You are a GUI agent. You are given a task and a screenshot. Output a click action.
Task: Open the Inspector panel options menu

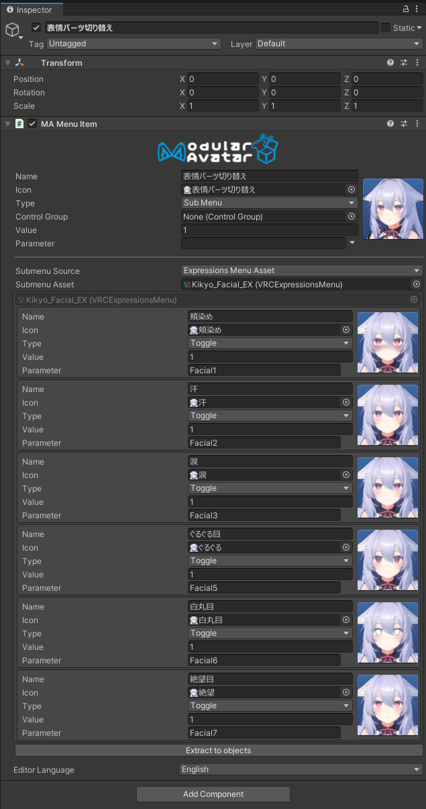pyautogui.click(x=417, y=9)
